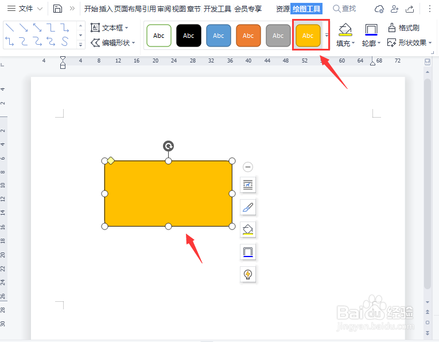Open the cloud sync icon

pos(379,9)
